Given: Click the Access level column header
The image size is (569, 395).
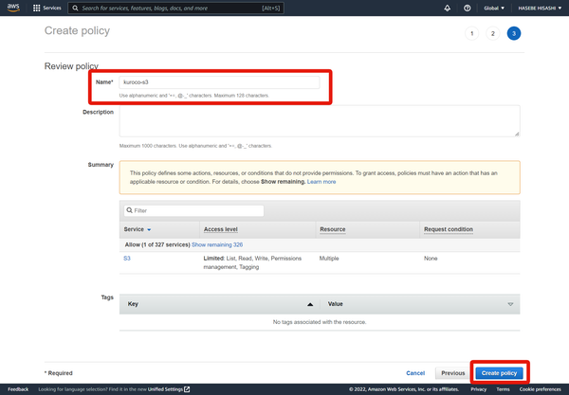Looking at the screenshot, I should (221, 229).
